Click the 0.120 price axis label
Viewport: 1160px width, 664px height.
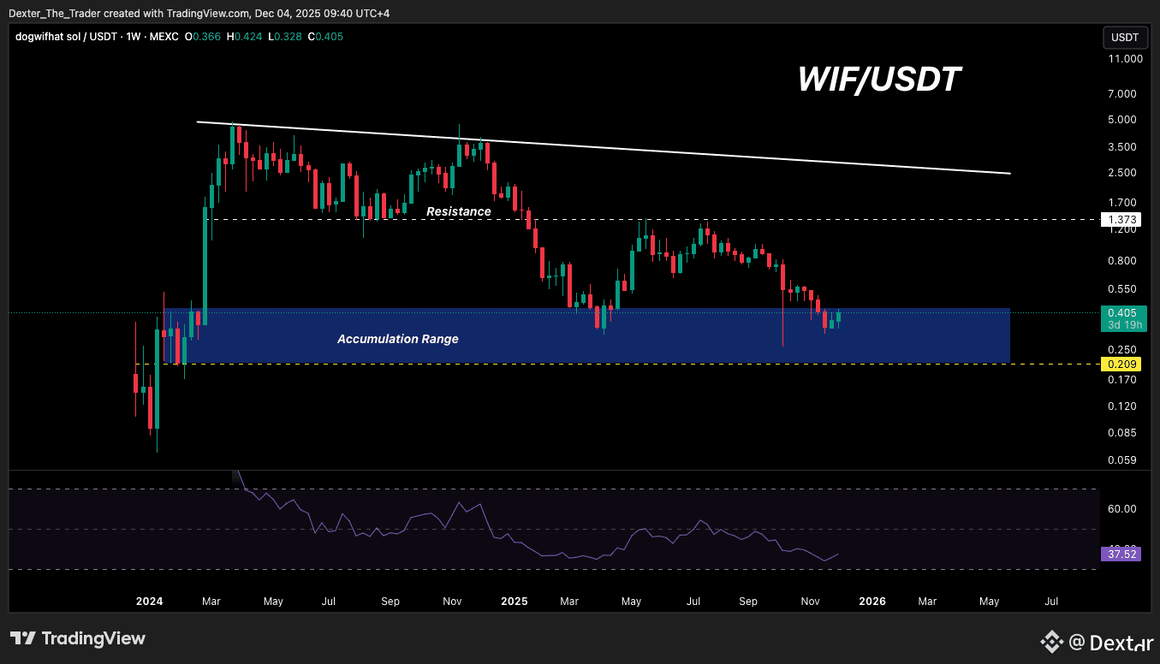point(1122,406)
